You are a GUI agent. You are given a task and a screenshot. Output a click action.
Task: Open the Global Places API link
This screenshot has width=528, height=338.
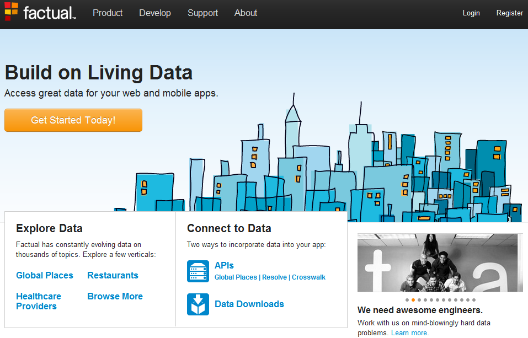(236, 277)
